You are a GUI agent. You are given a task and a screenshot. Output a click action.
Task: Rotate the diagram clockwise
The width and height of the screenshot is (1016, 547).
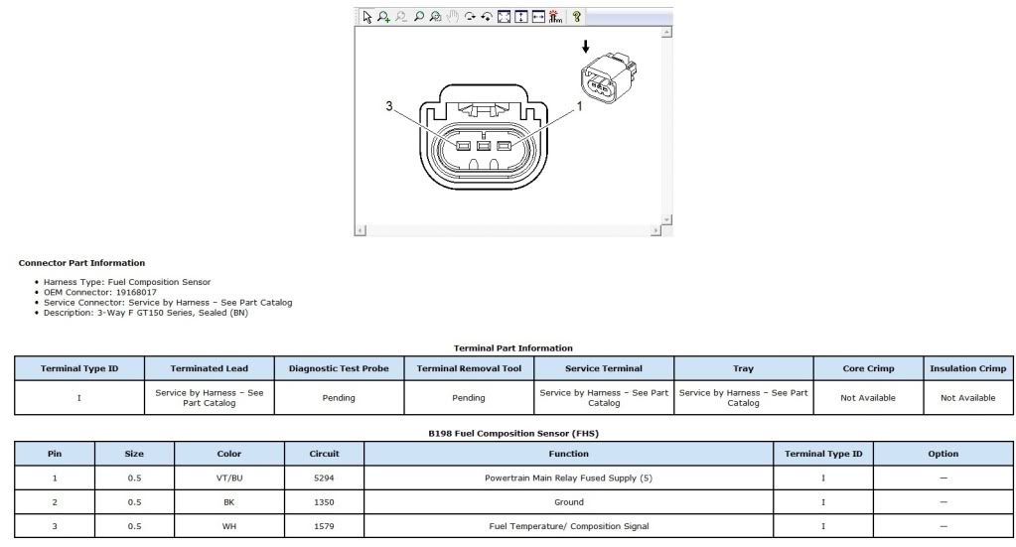click(x=470, y=18)
